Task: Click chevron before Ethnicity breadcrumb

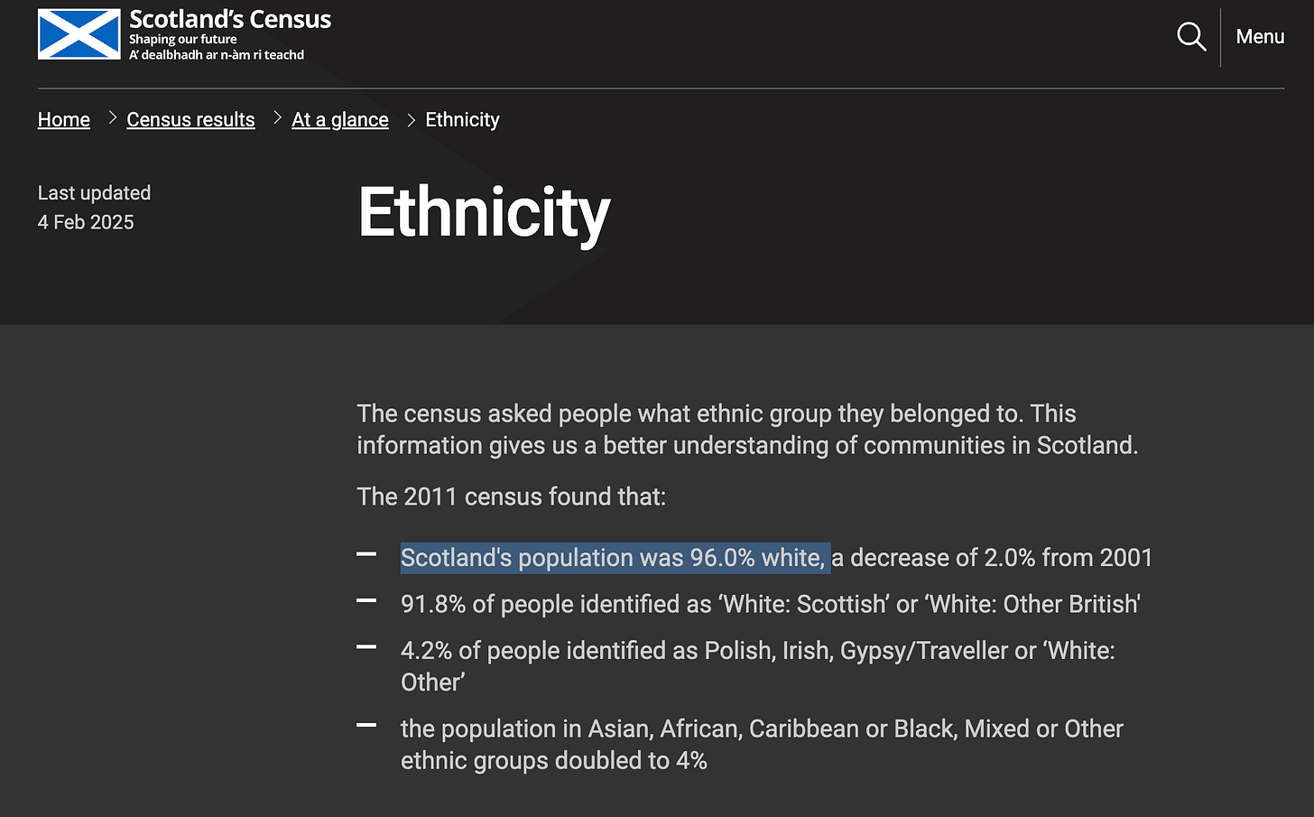Action: 411,119
